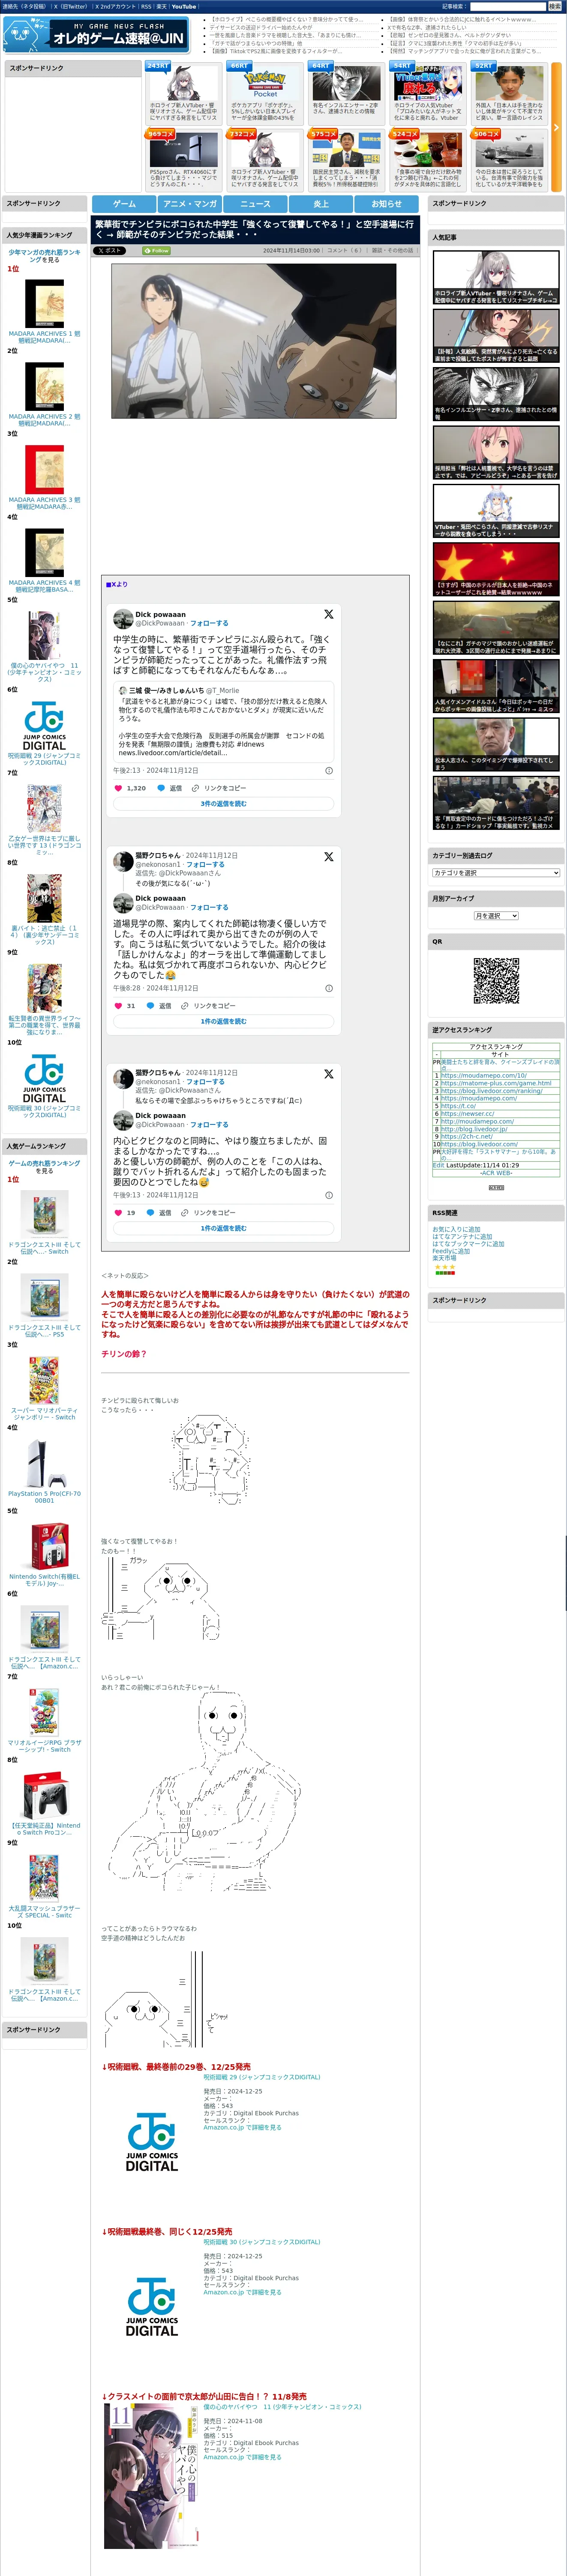
Task: Click the three yellow stars rating icon
Action: click(444, 1267)
